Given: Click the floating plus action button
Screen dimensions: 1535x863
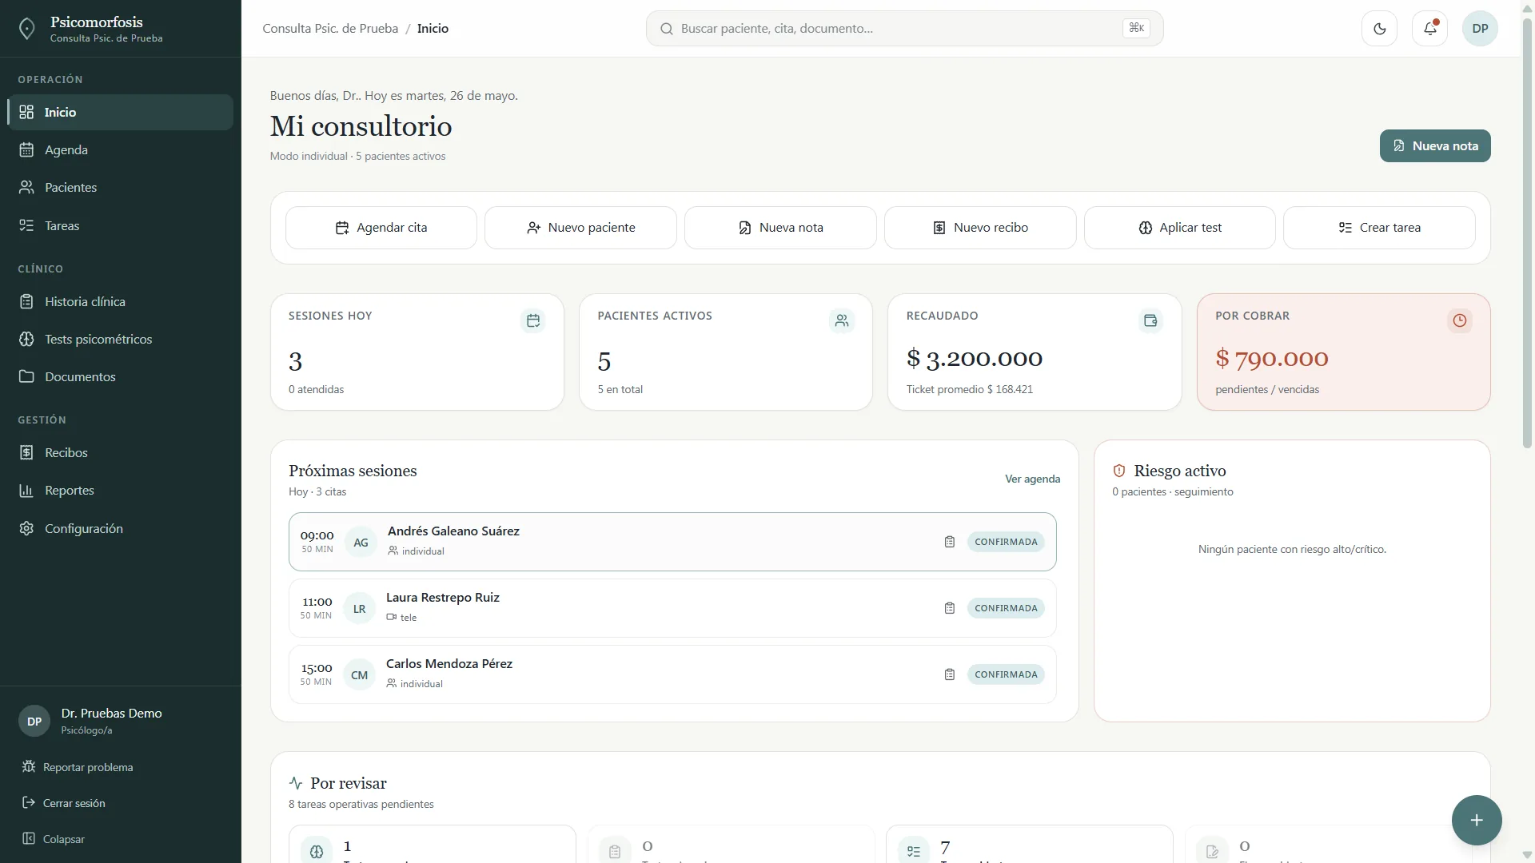Looking at the screenshot, I should (1477, 820).
